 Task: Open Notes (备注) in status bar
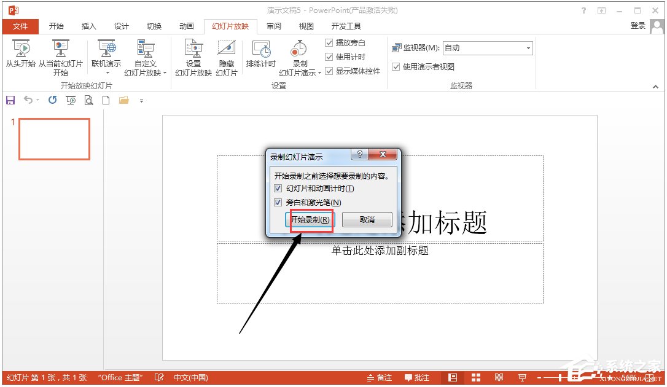point(379,378)
